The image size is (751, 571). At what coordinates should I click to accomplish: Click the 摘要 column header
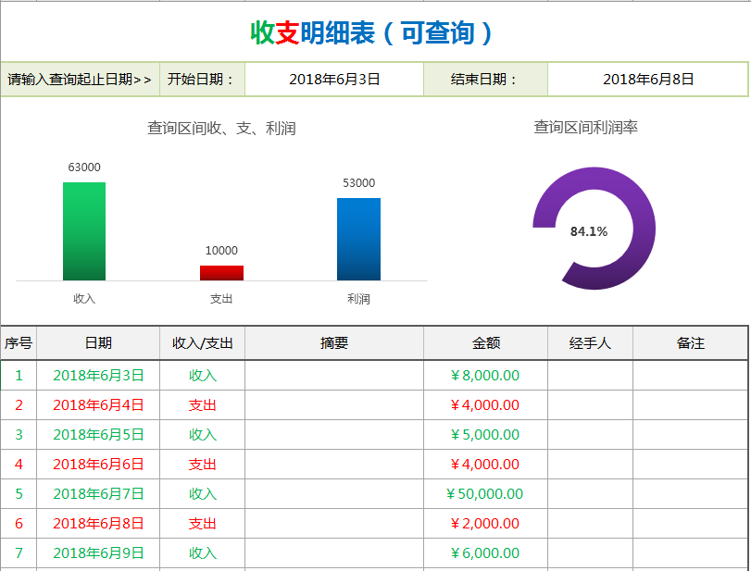pos(334,343)
